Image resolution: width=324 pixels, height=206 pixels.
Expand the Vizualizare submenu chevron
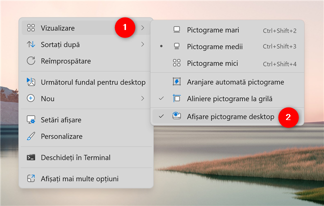pos(142,28)
